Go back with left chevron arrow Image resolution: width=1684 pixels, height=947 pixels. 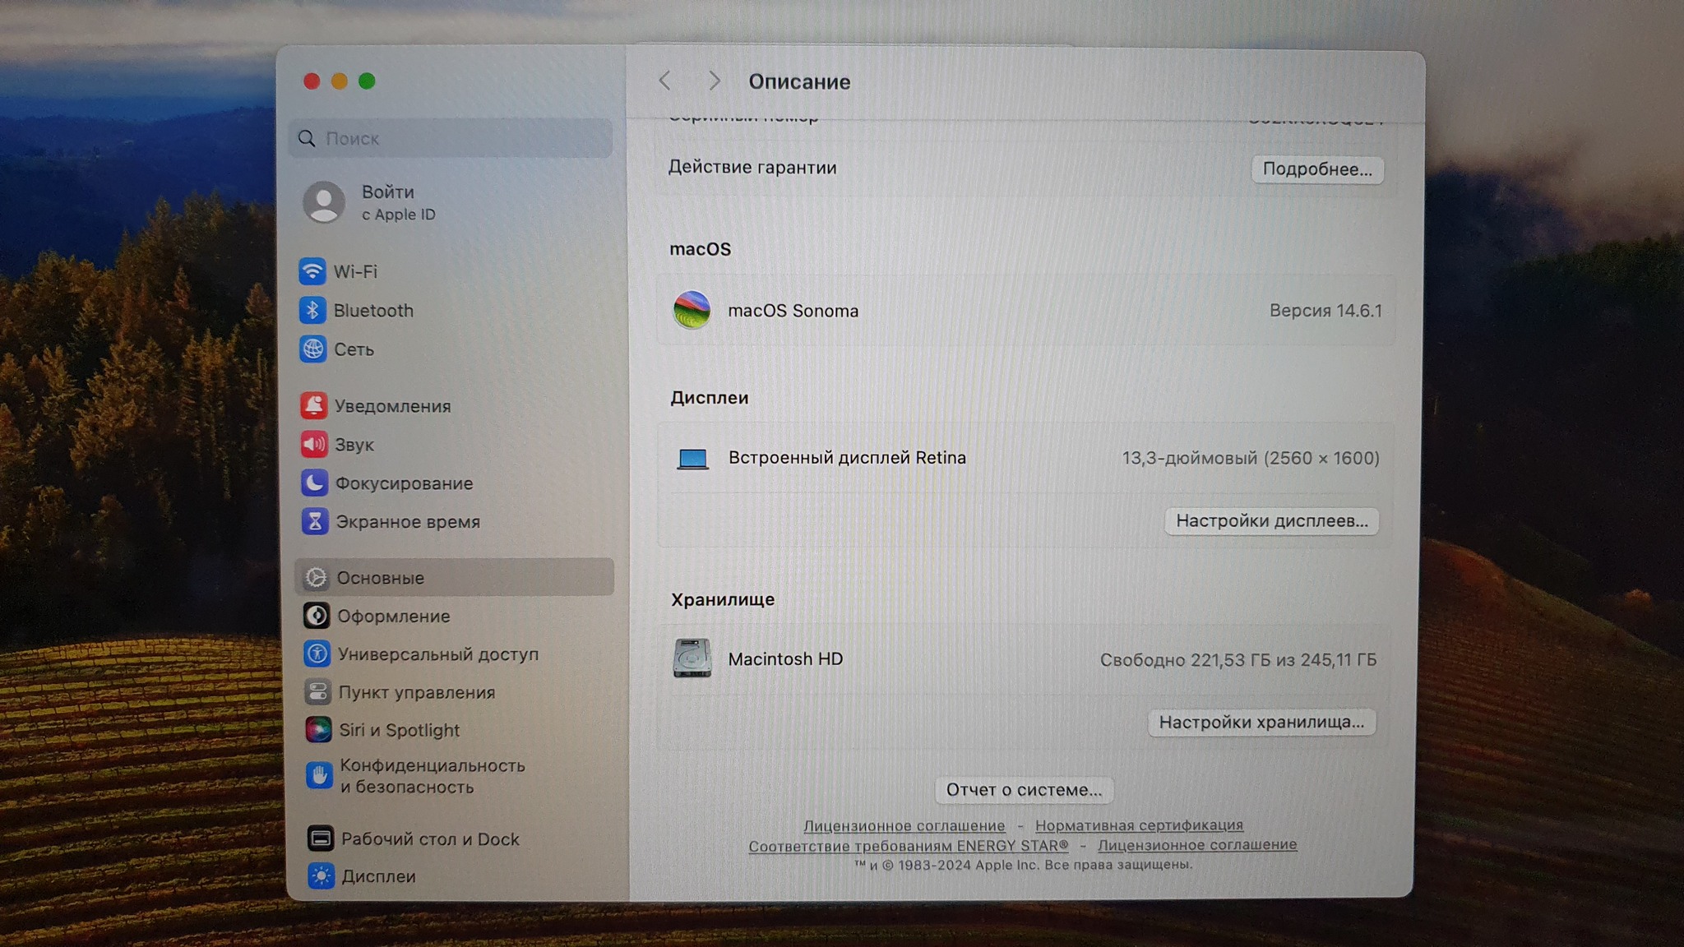pos(665,81)
